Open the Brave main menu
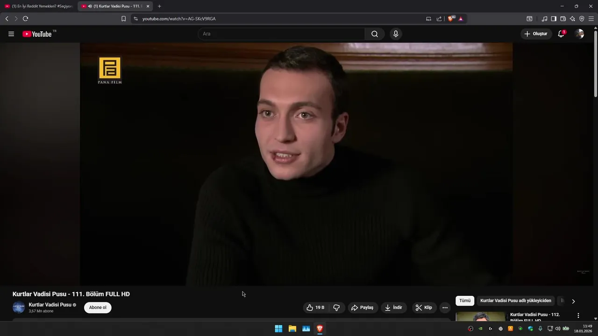Screen dimensions: 598x336 pyautogui.click(x=591, y=19)
